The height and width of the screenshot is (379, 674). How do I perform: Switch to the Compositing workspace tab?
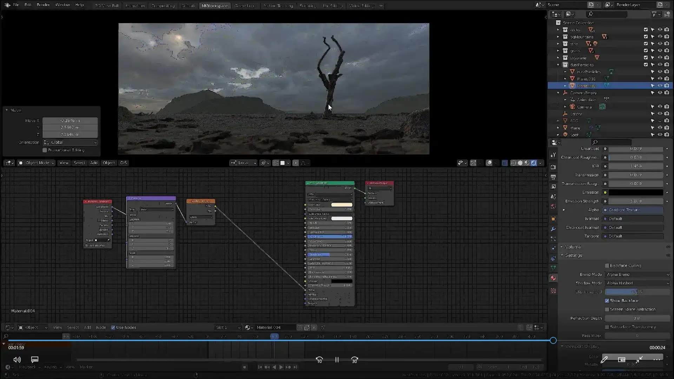[x=163, y=6]
